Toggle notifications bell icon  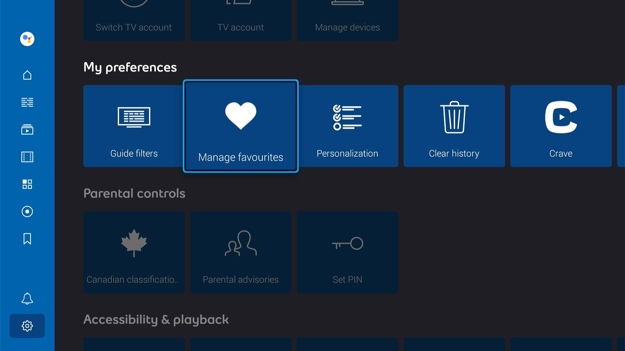(27, 298)
